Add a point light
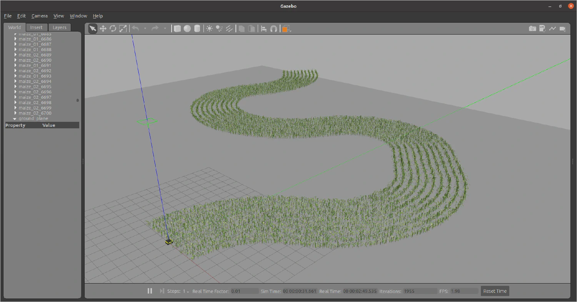This screenshot has height=302, width=577. 209,28
